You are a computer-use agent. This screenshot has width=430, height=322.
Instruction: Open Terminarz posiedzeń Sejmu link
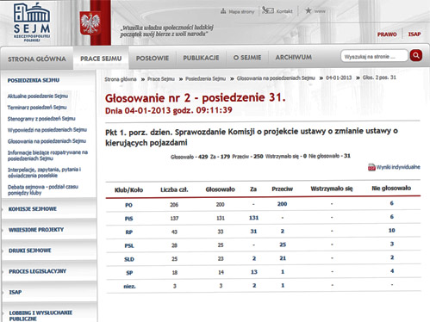(x=37, y=108)
